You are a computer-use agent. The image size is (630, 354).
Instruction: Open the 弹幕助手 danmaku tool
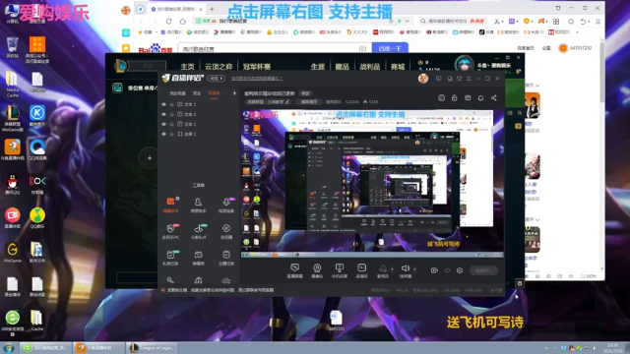click(170, 205)
